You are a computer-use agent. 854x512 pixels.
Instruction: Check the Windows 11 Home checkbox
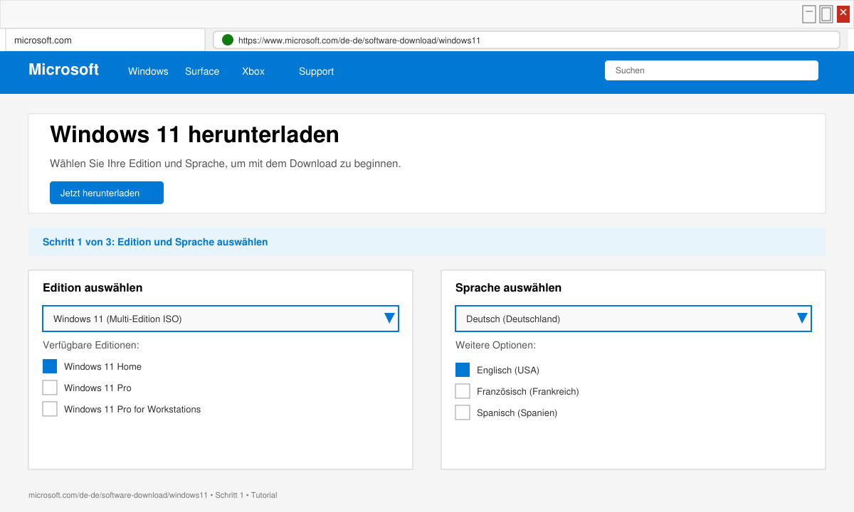pyautogui.click(x=50, y=366)
